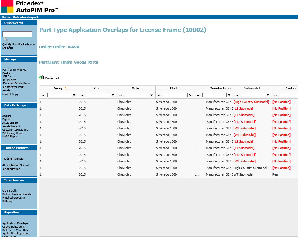The width and height of the screenshot is (298, 237).
Task: Clear the Model filter with its x
Action: pos(190,95)
